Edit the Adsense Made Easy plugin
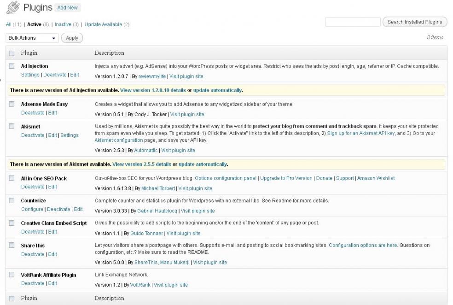The height and width of the screenshot is (305, 453). (52, 113)
